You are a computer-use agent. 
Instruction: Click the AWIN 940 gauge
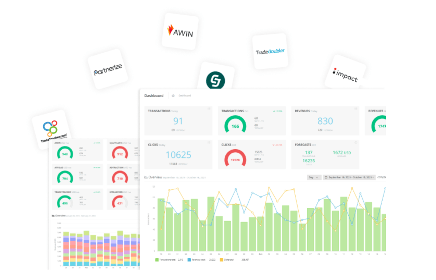[x=65, y=153]
